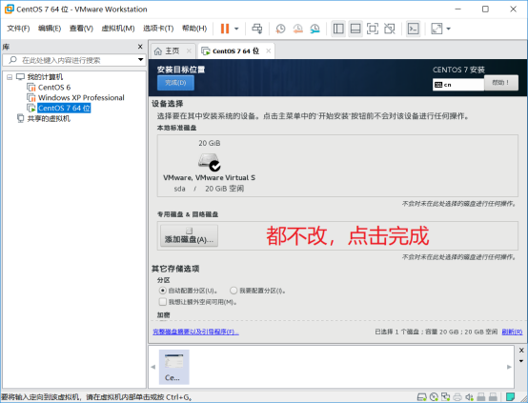
Task: Select Windows XP Professional virtual machine
Action: 81,97
